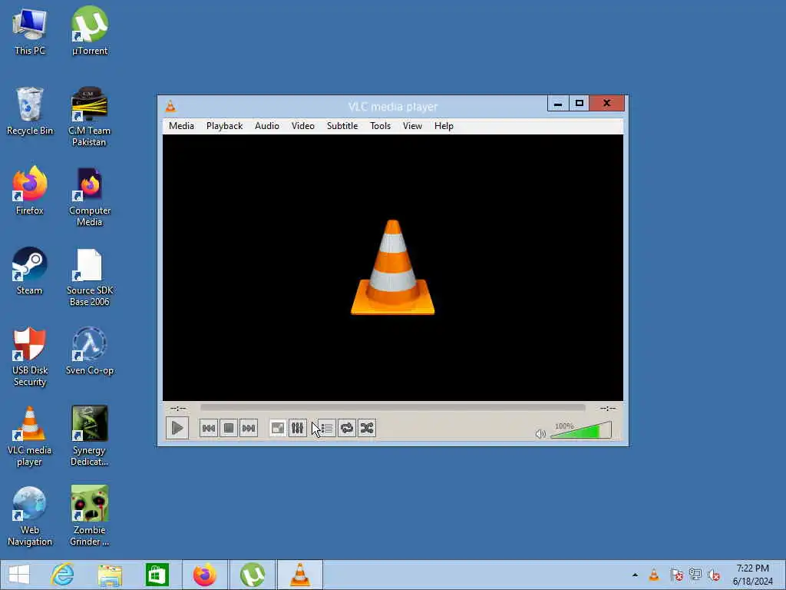
Task: Open the Video menu
Action: click(x=302, y=126)
